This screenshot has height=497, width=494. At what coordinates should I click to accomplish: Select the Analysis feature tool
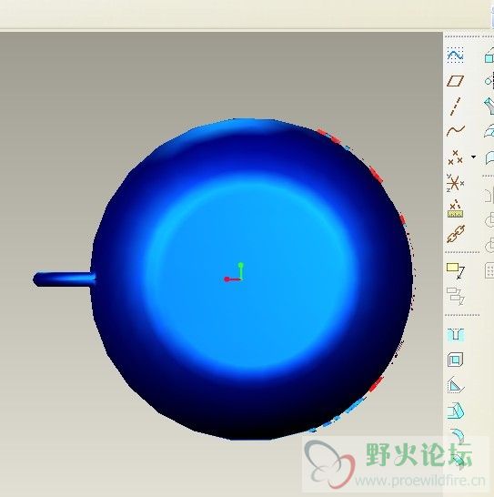(456, 208)
